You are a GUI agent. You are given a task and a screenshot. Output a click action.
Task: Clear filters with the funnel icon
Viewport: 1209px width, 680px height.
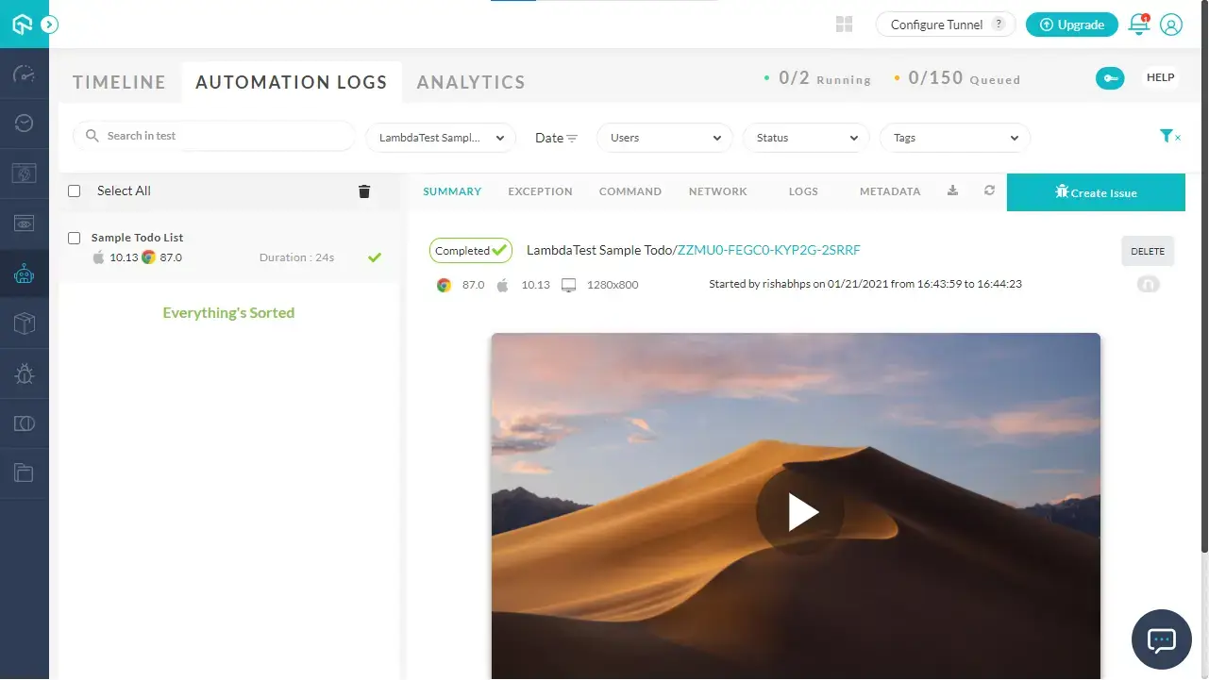[x=1169, y=137]
